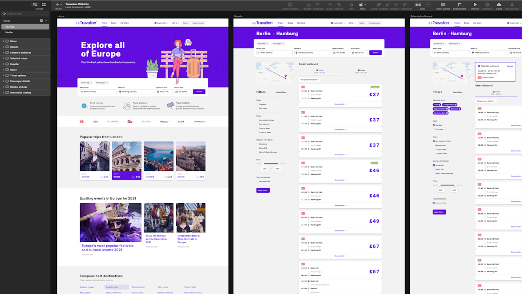Select First class radio in Results filters
522x294 pixels.
258,109
